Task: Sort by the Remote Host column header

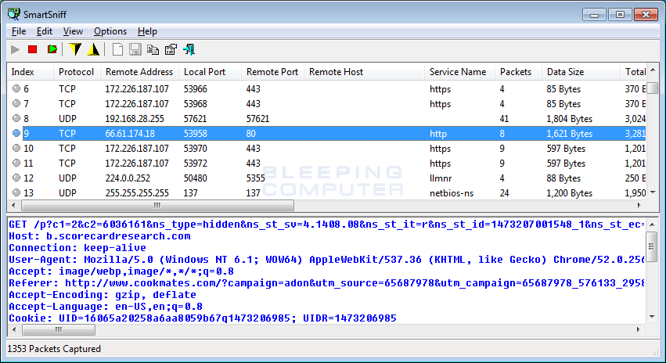Action: point(364,72)
